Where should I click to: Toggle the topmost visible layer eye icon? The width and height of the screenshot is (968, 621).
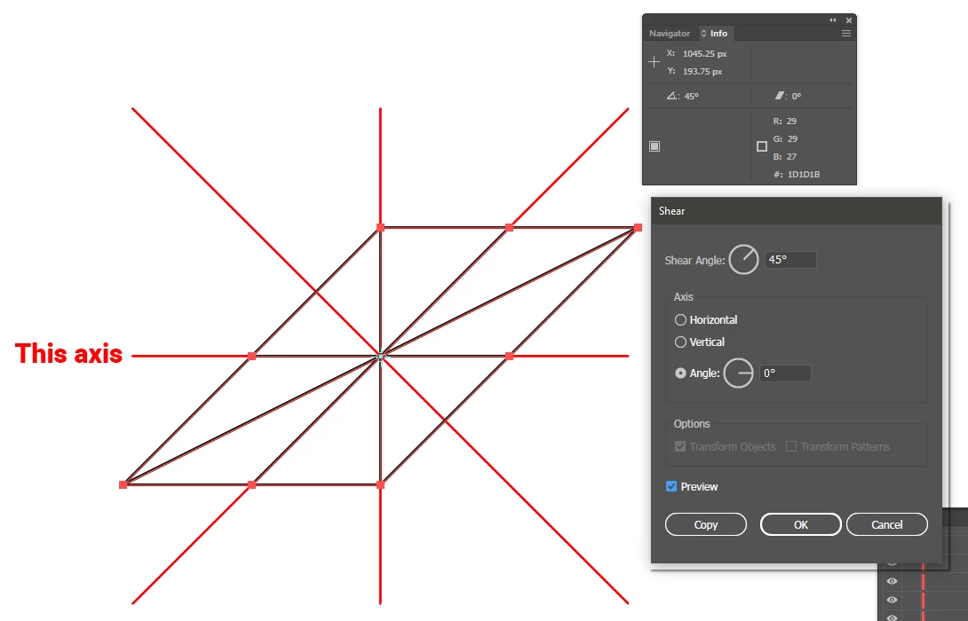892,581
